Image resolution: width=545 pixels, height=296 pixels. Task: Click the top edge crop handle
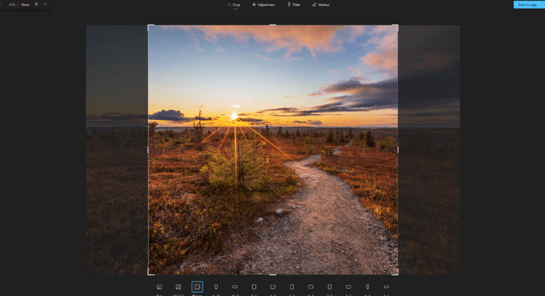pyautogui.click(x=273, y=25)
